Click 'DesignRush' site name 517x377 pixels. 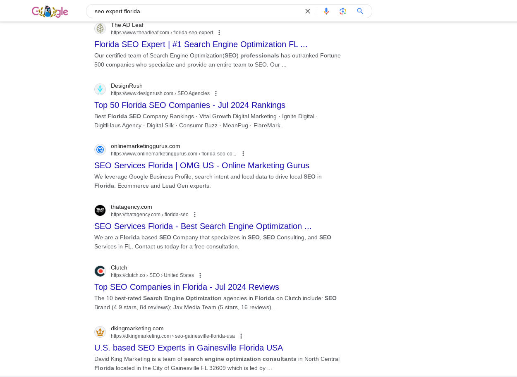click(127, 86)
